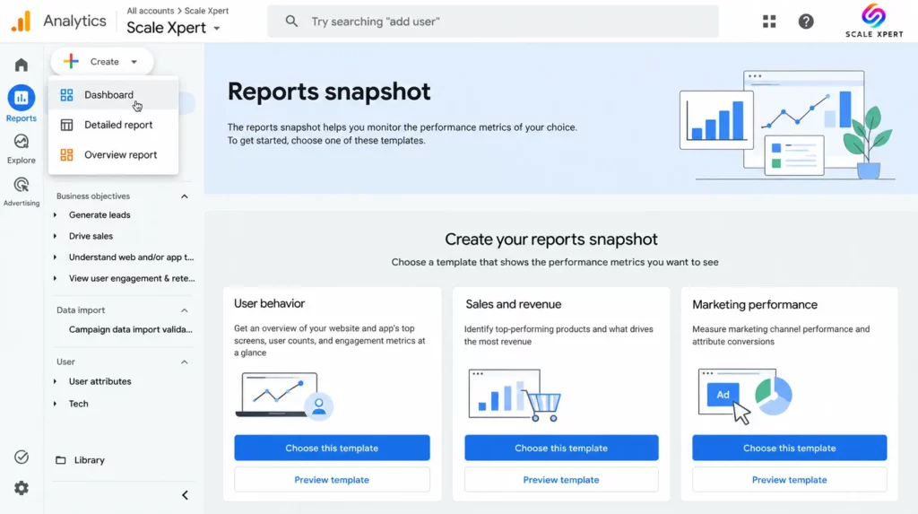The width and height of the screenshot is (918, 514).
Task: Click the Business objectives section header
Action: point(93,196)
